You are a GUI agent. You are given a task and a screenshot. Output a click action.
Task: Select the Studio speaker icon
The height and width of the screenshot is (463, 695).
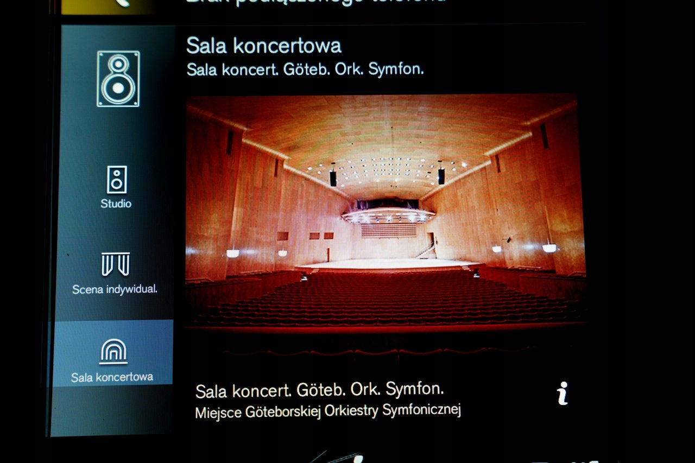coord(117,180)
